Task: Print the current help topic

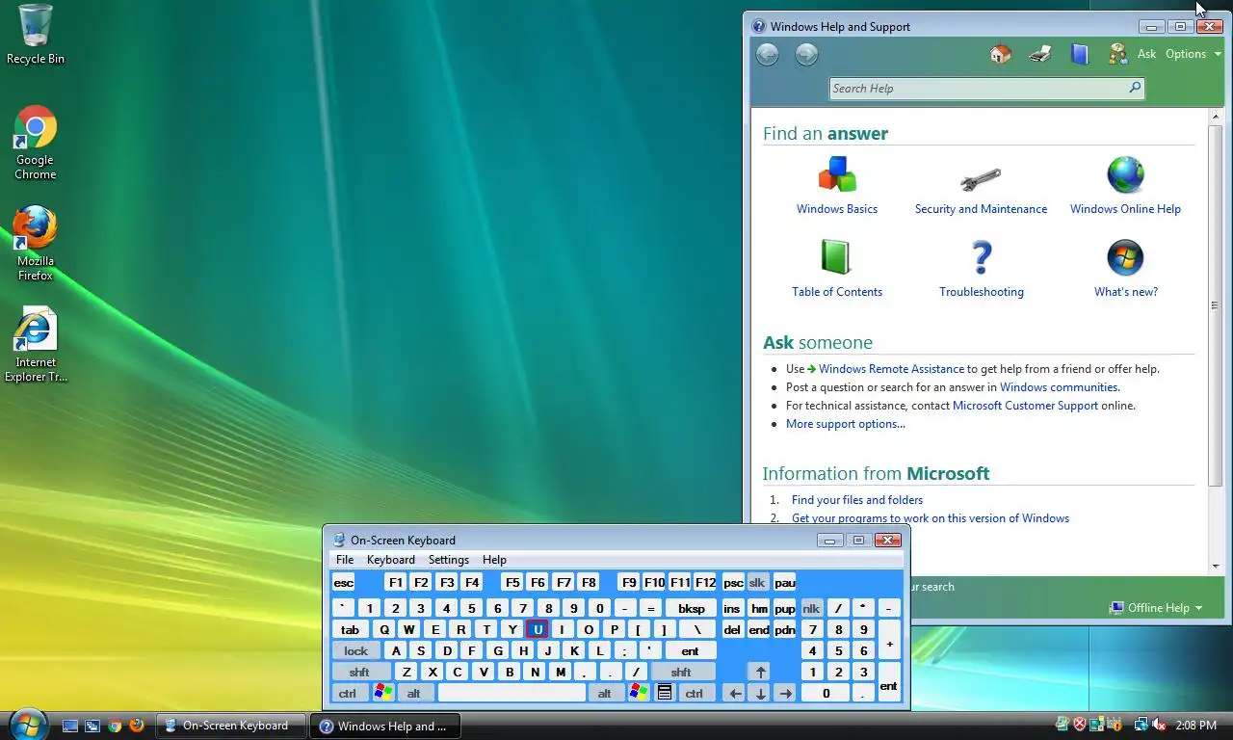Action: pos(1039,54)
